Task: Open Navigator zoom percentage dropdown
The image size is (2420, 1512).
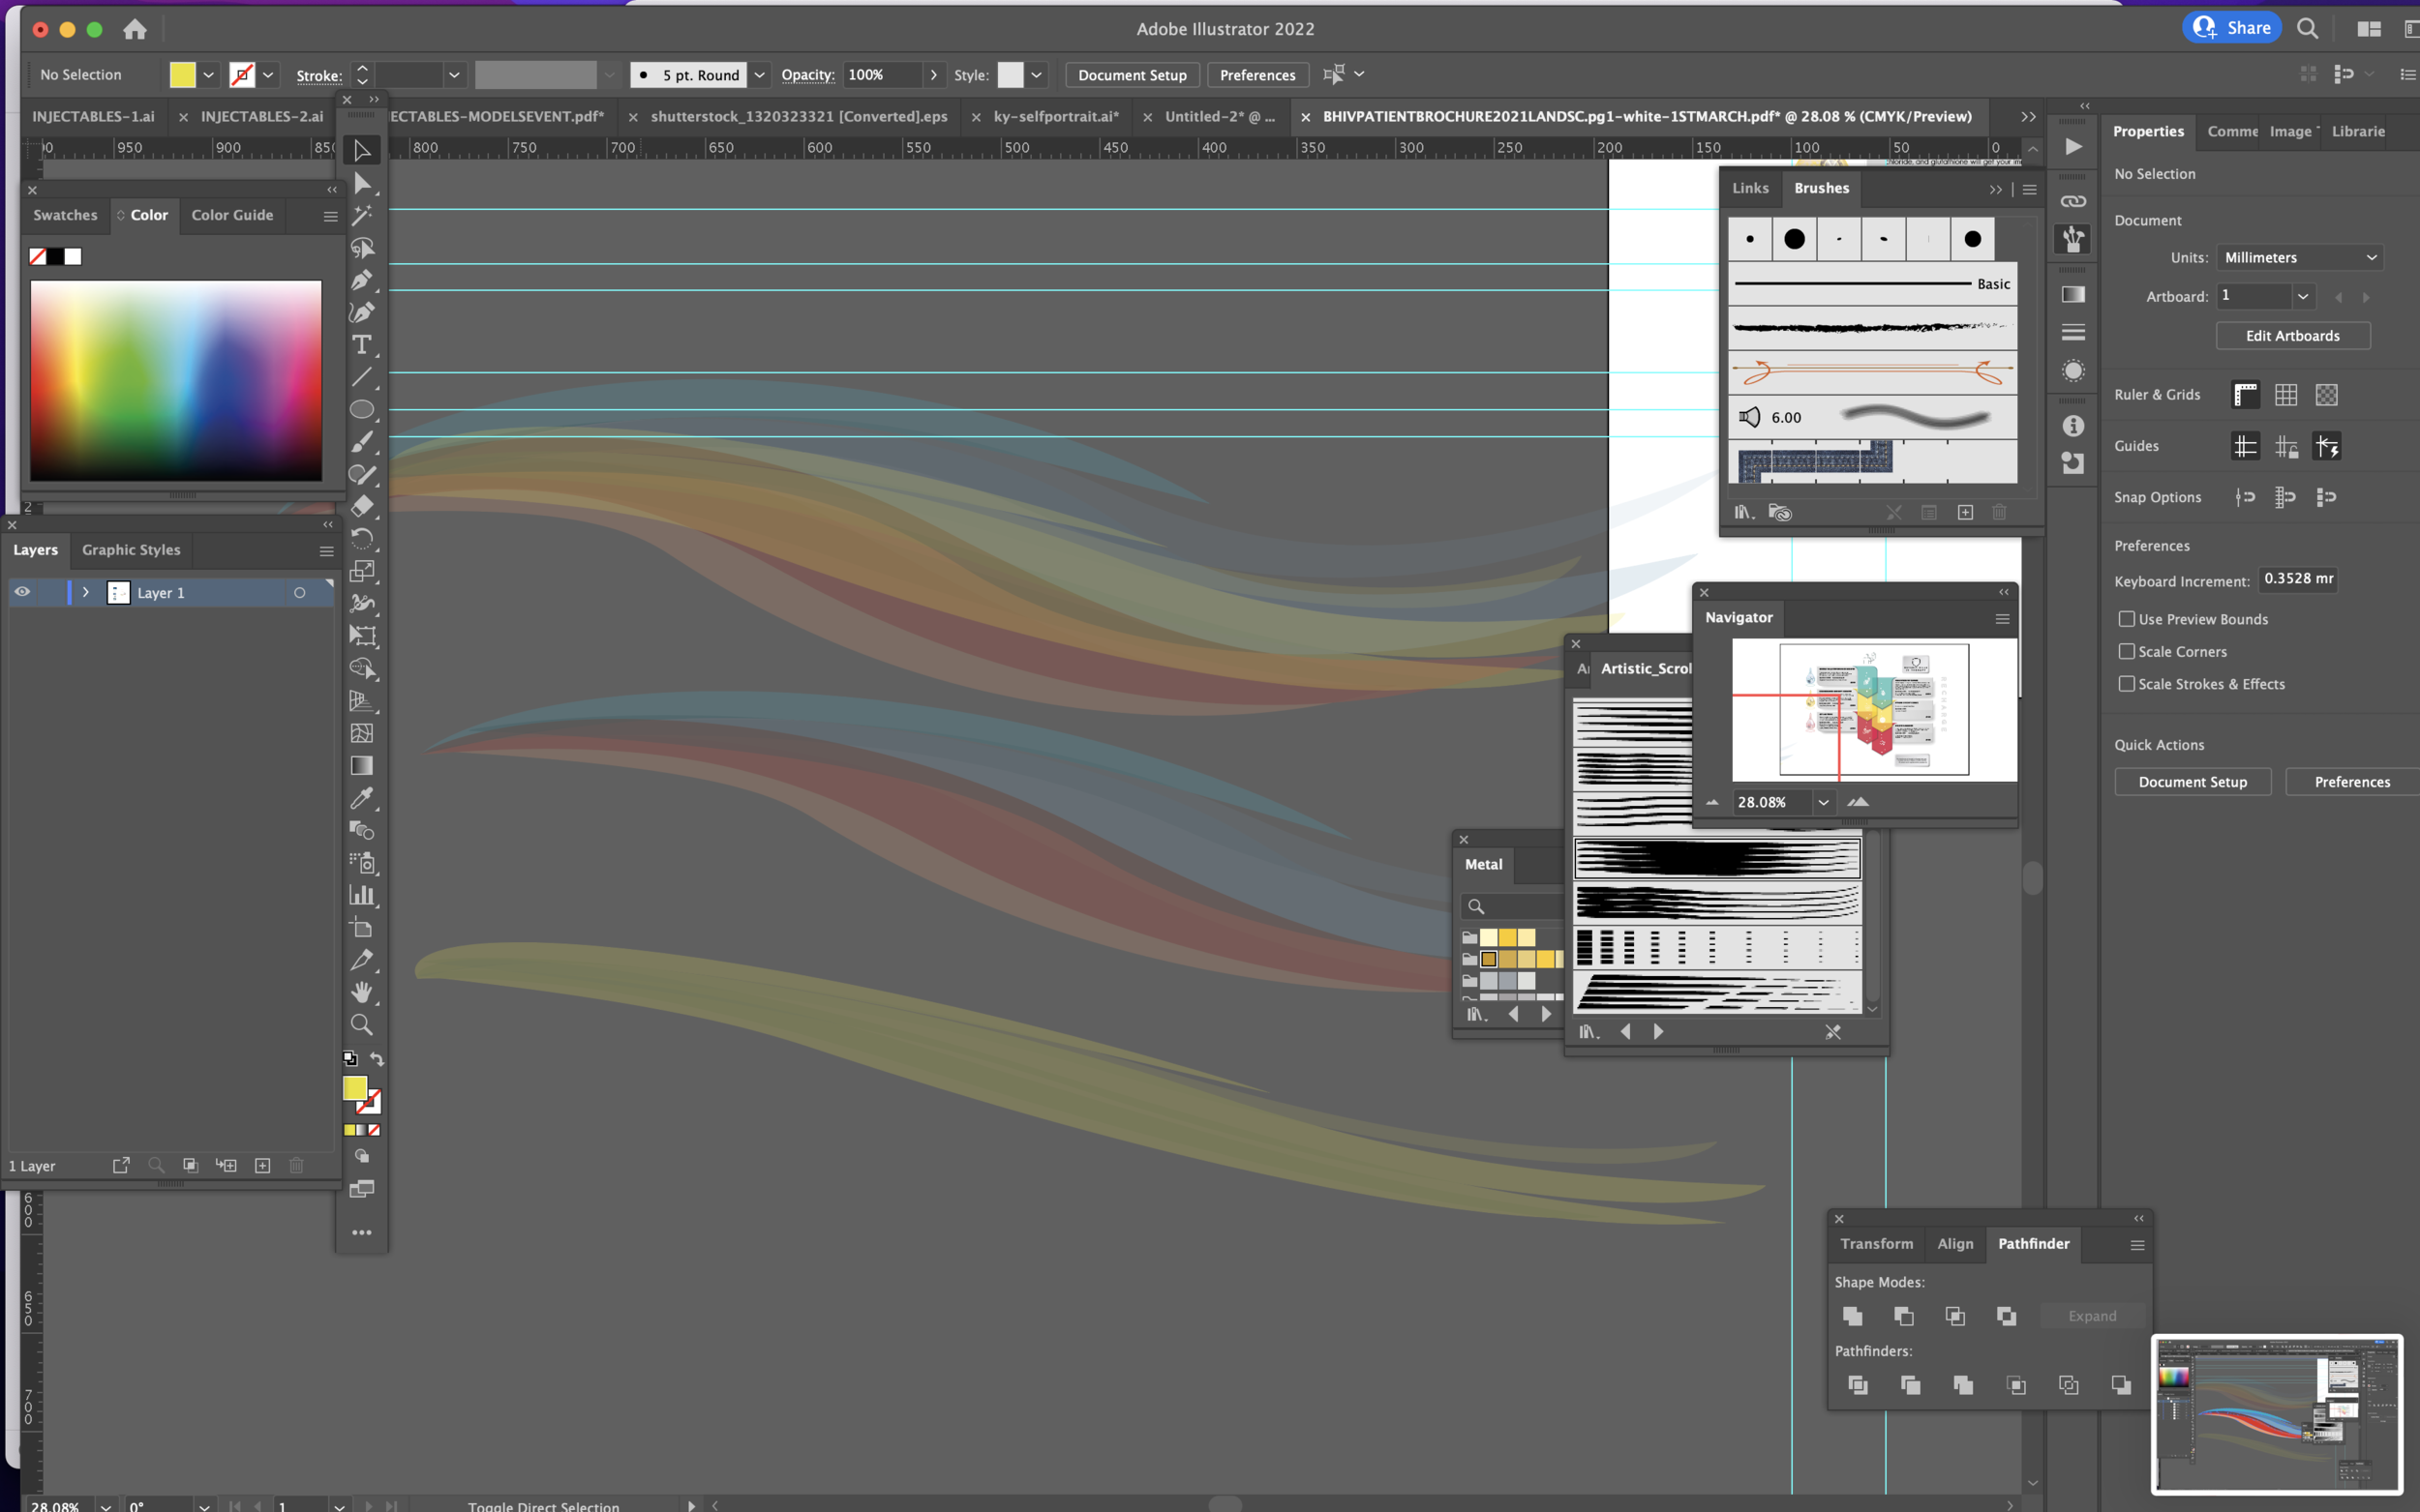Action: [1824, 802]
